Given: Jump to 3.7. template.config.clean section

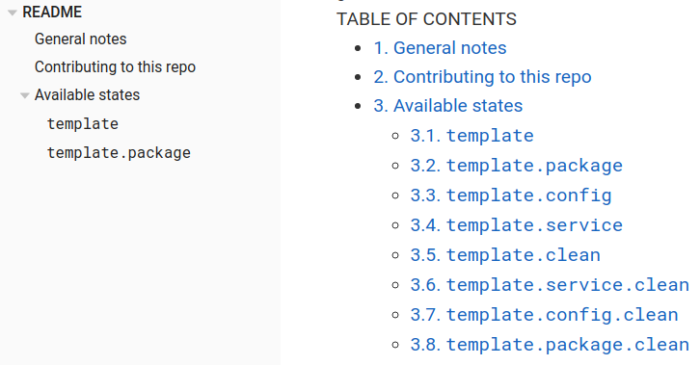Looking at the screenshot, I should pyautogui.click(x=544, y=315).
